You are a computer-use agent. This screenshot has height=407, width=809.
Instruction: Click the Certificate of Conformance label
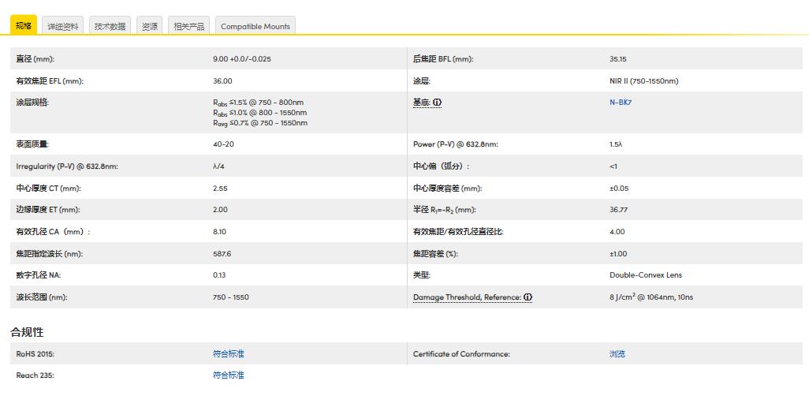tap(461, 354)
